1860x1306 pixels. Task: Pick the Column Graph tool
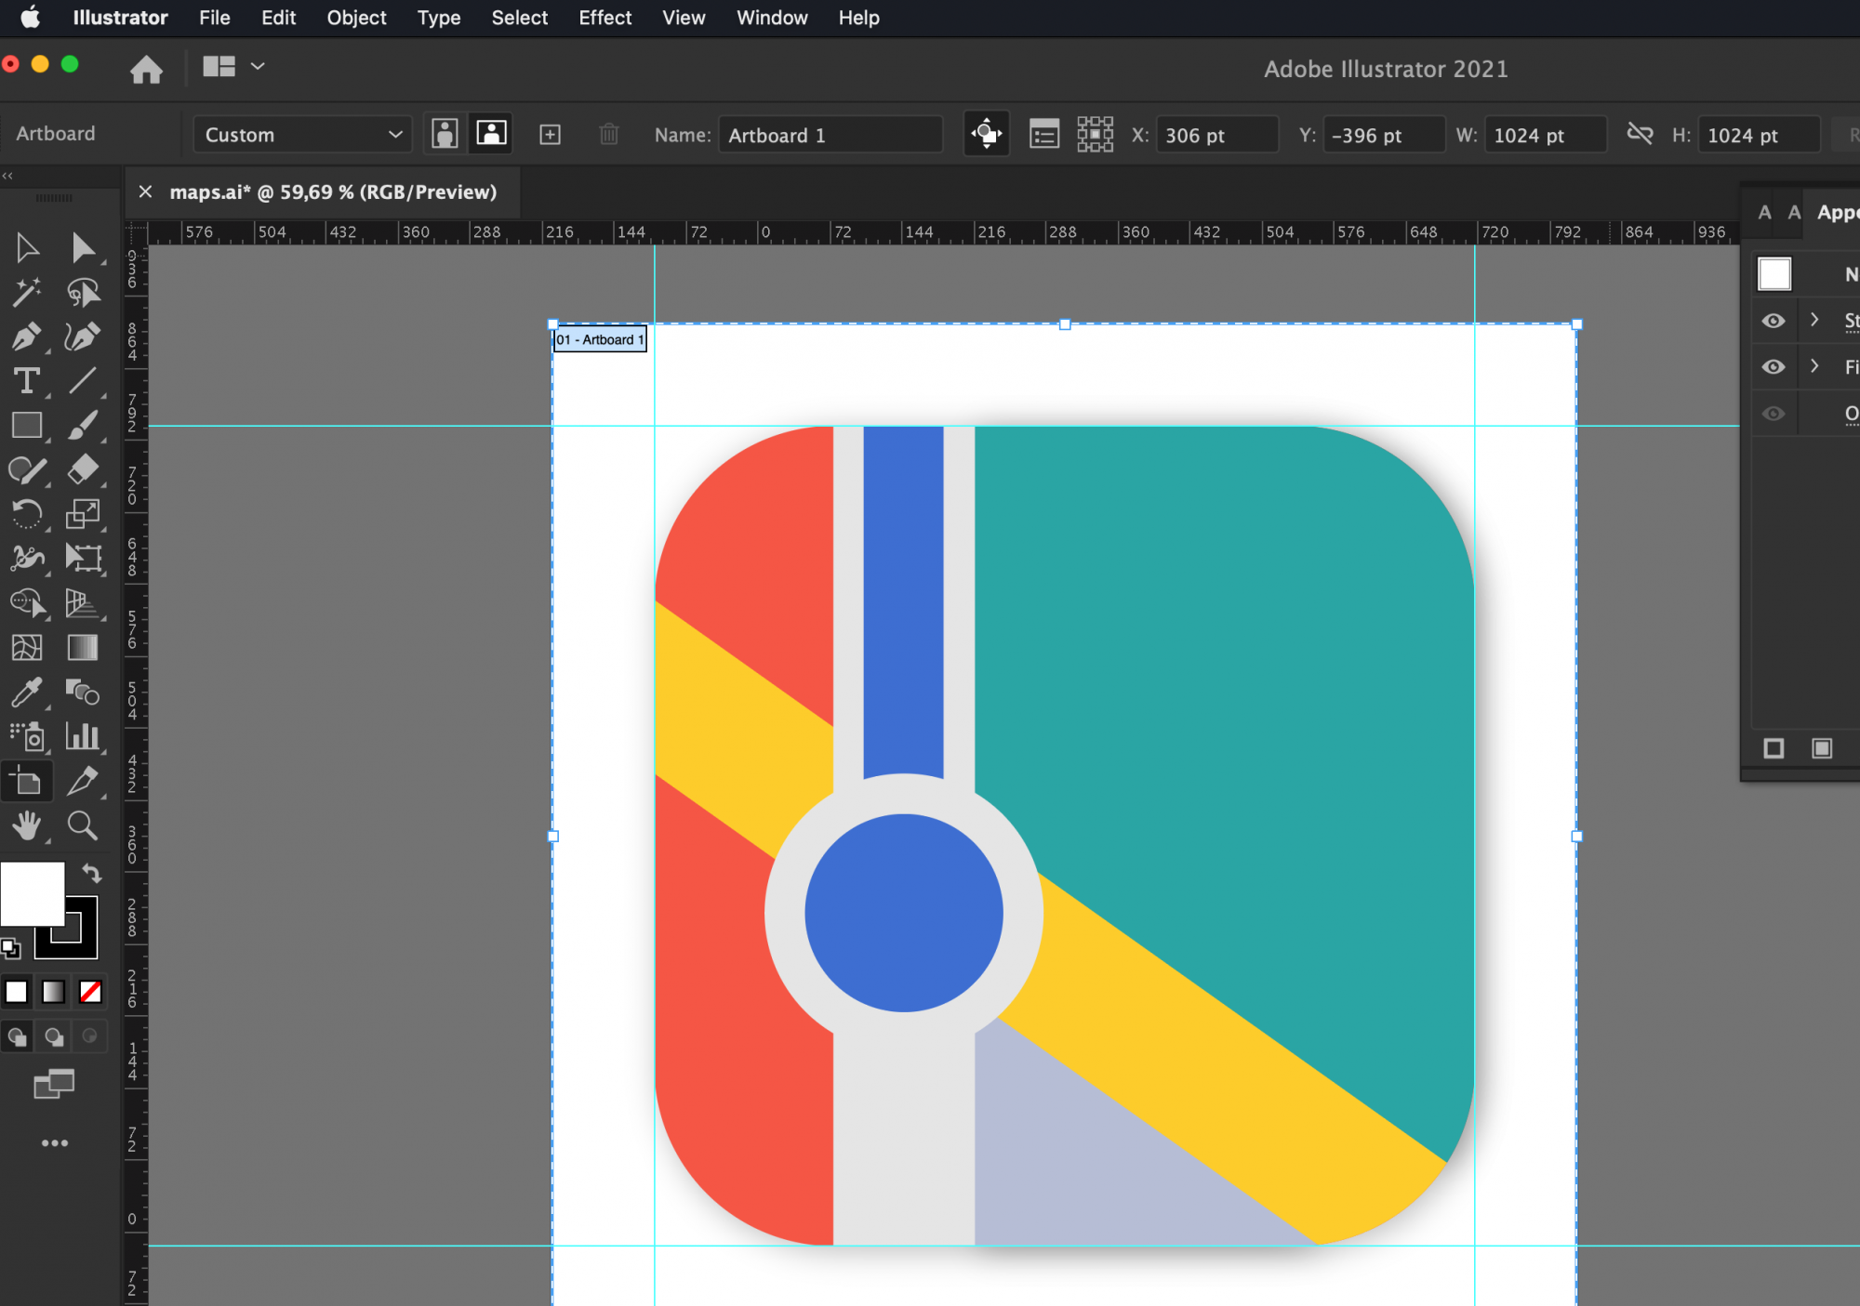click(83, 737)
